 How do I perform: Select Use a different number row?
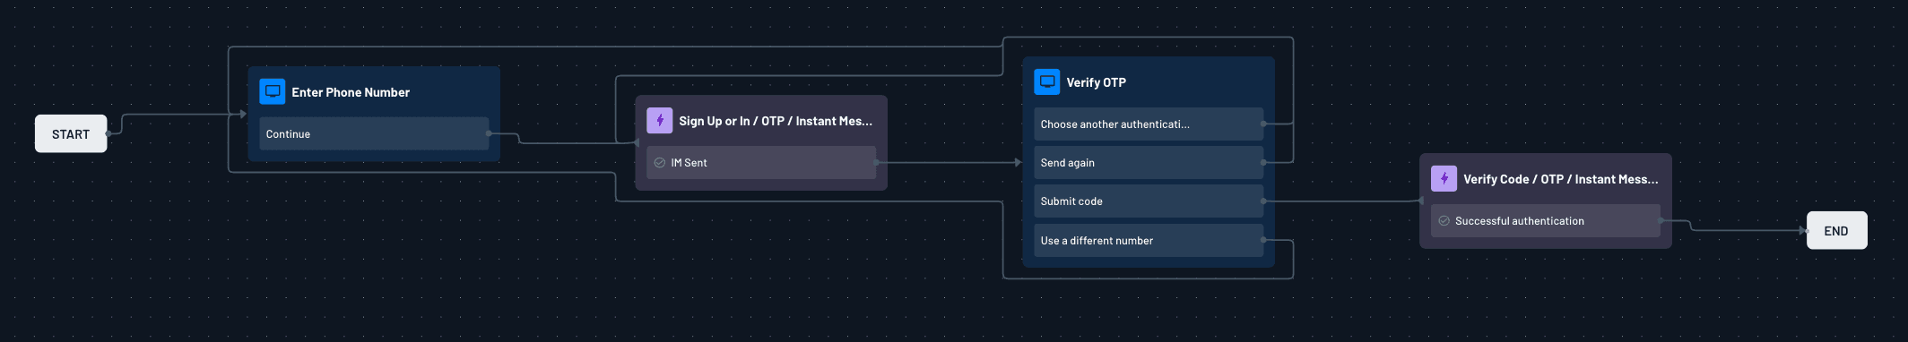1149,241
